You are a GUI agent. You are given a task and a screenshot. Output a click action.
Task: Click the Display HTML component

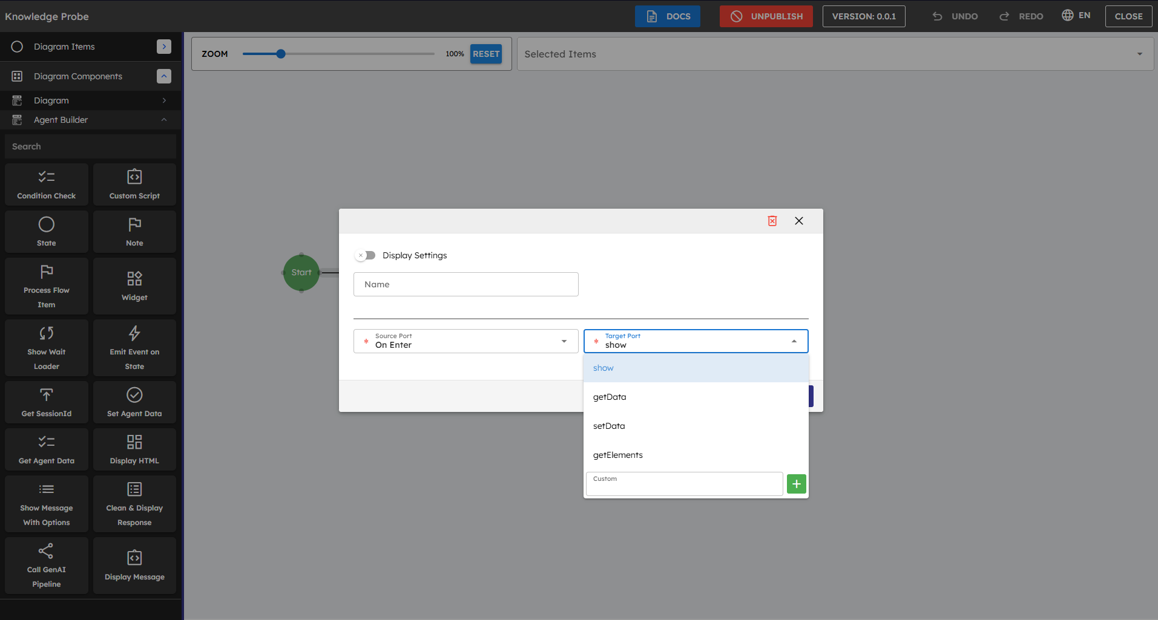[x=134, y=449]
